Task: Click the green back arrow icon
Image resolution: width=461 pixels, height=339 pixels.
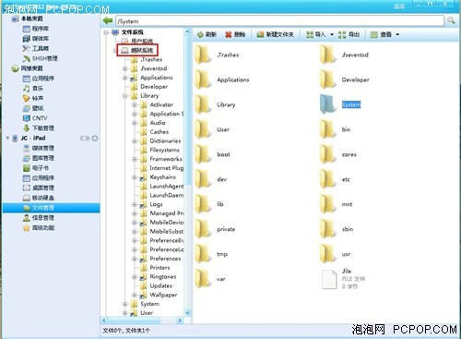Action: pyautogui.click(x=108, y=20)
